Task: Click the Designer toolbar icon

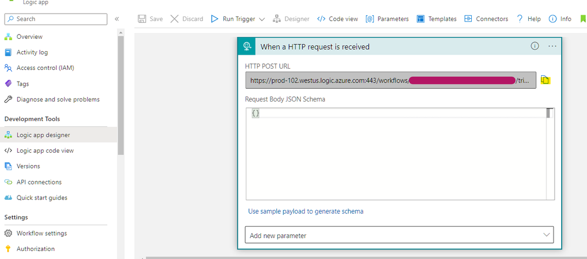Action: [277, 19]
